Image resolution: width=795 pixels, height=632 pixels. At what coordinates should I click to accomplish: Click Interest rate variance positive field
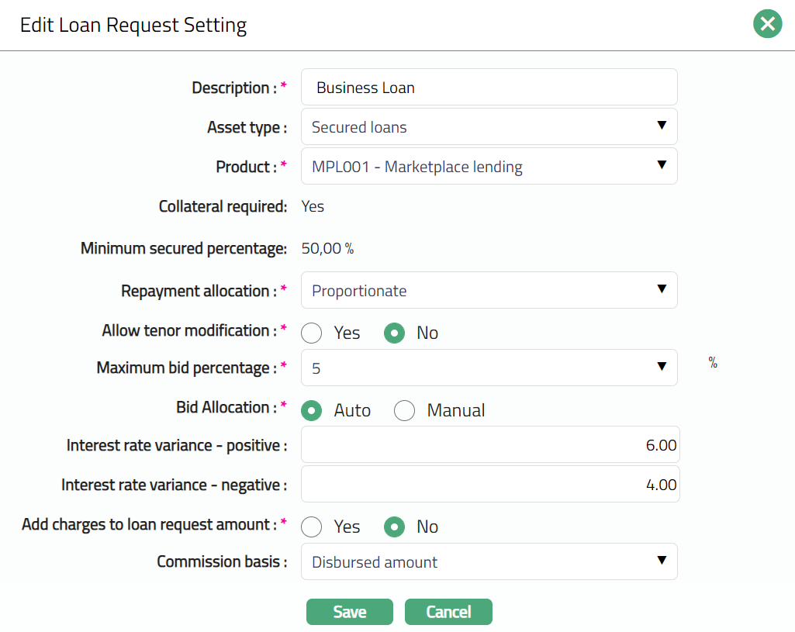click(x=490, y=446)
